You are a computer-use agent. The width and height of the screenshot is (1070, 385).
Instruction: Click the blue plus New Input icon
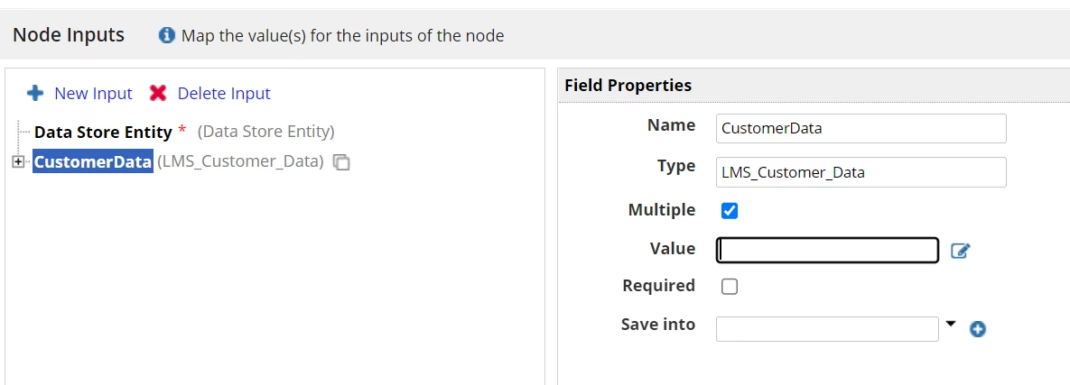point(35,94)
